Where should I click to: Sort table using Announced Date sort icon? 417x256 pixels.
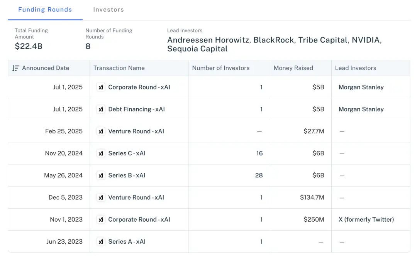(x=15, y=68)
